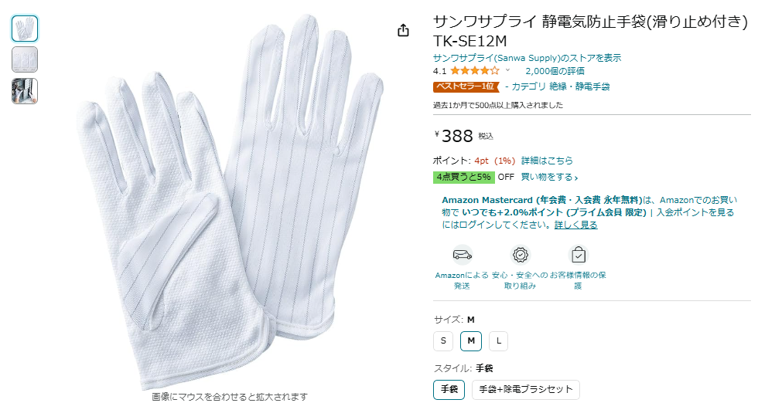Click the safety and security badge icon

(x=520, y=255)
